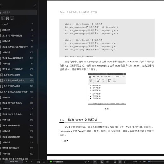The image size is (164, 164).
Task: Click the previous view back icon
Action: pyautogui.click(x=38, y=161)
